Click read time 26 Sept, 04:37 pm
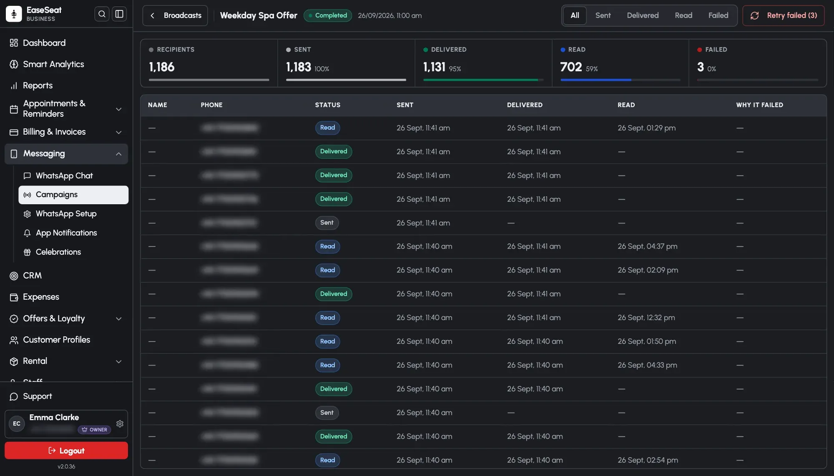This screenshot has height=476, width=834. pyautogui.click(x=647, y=246)
